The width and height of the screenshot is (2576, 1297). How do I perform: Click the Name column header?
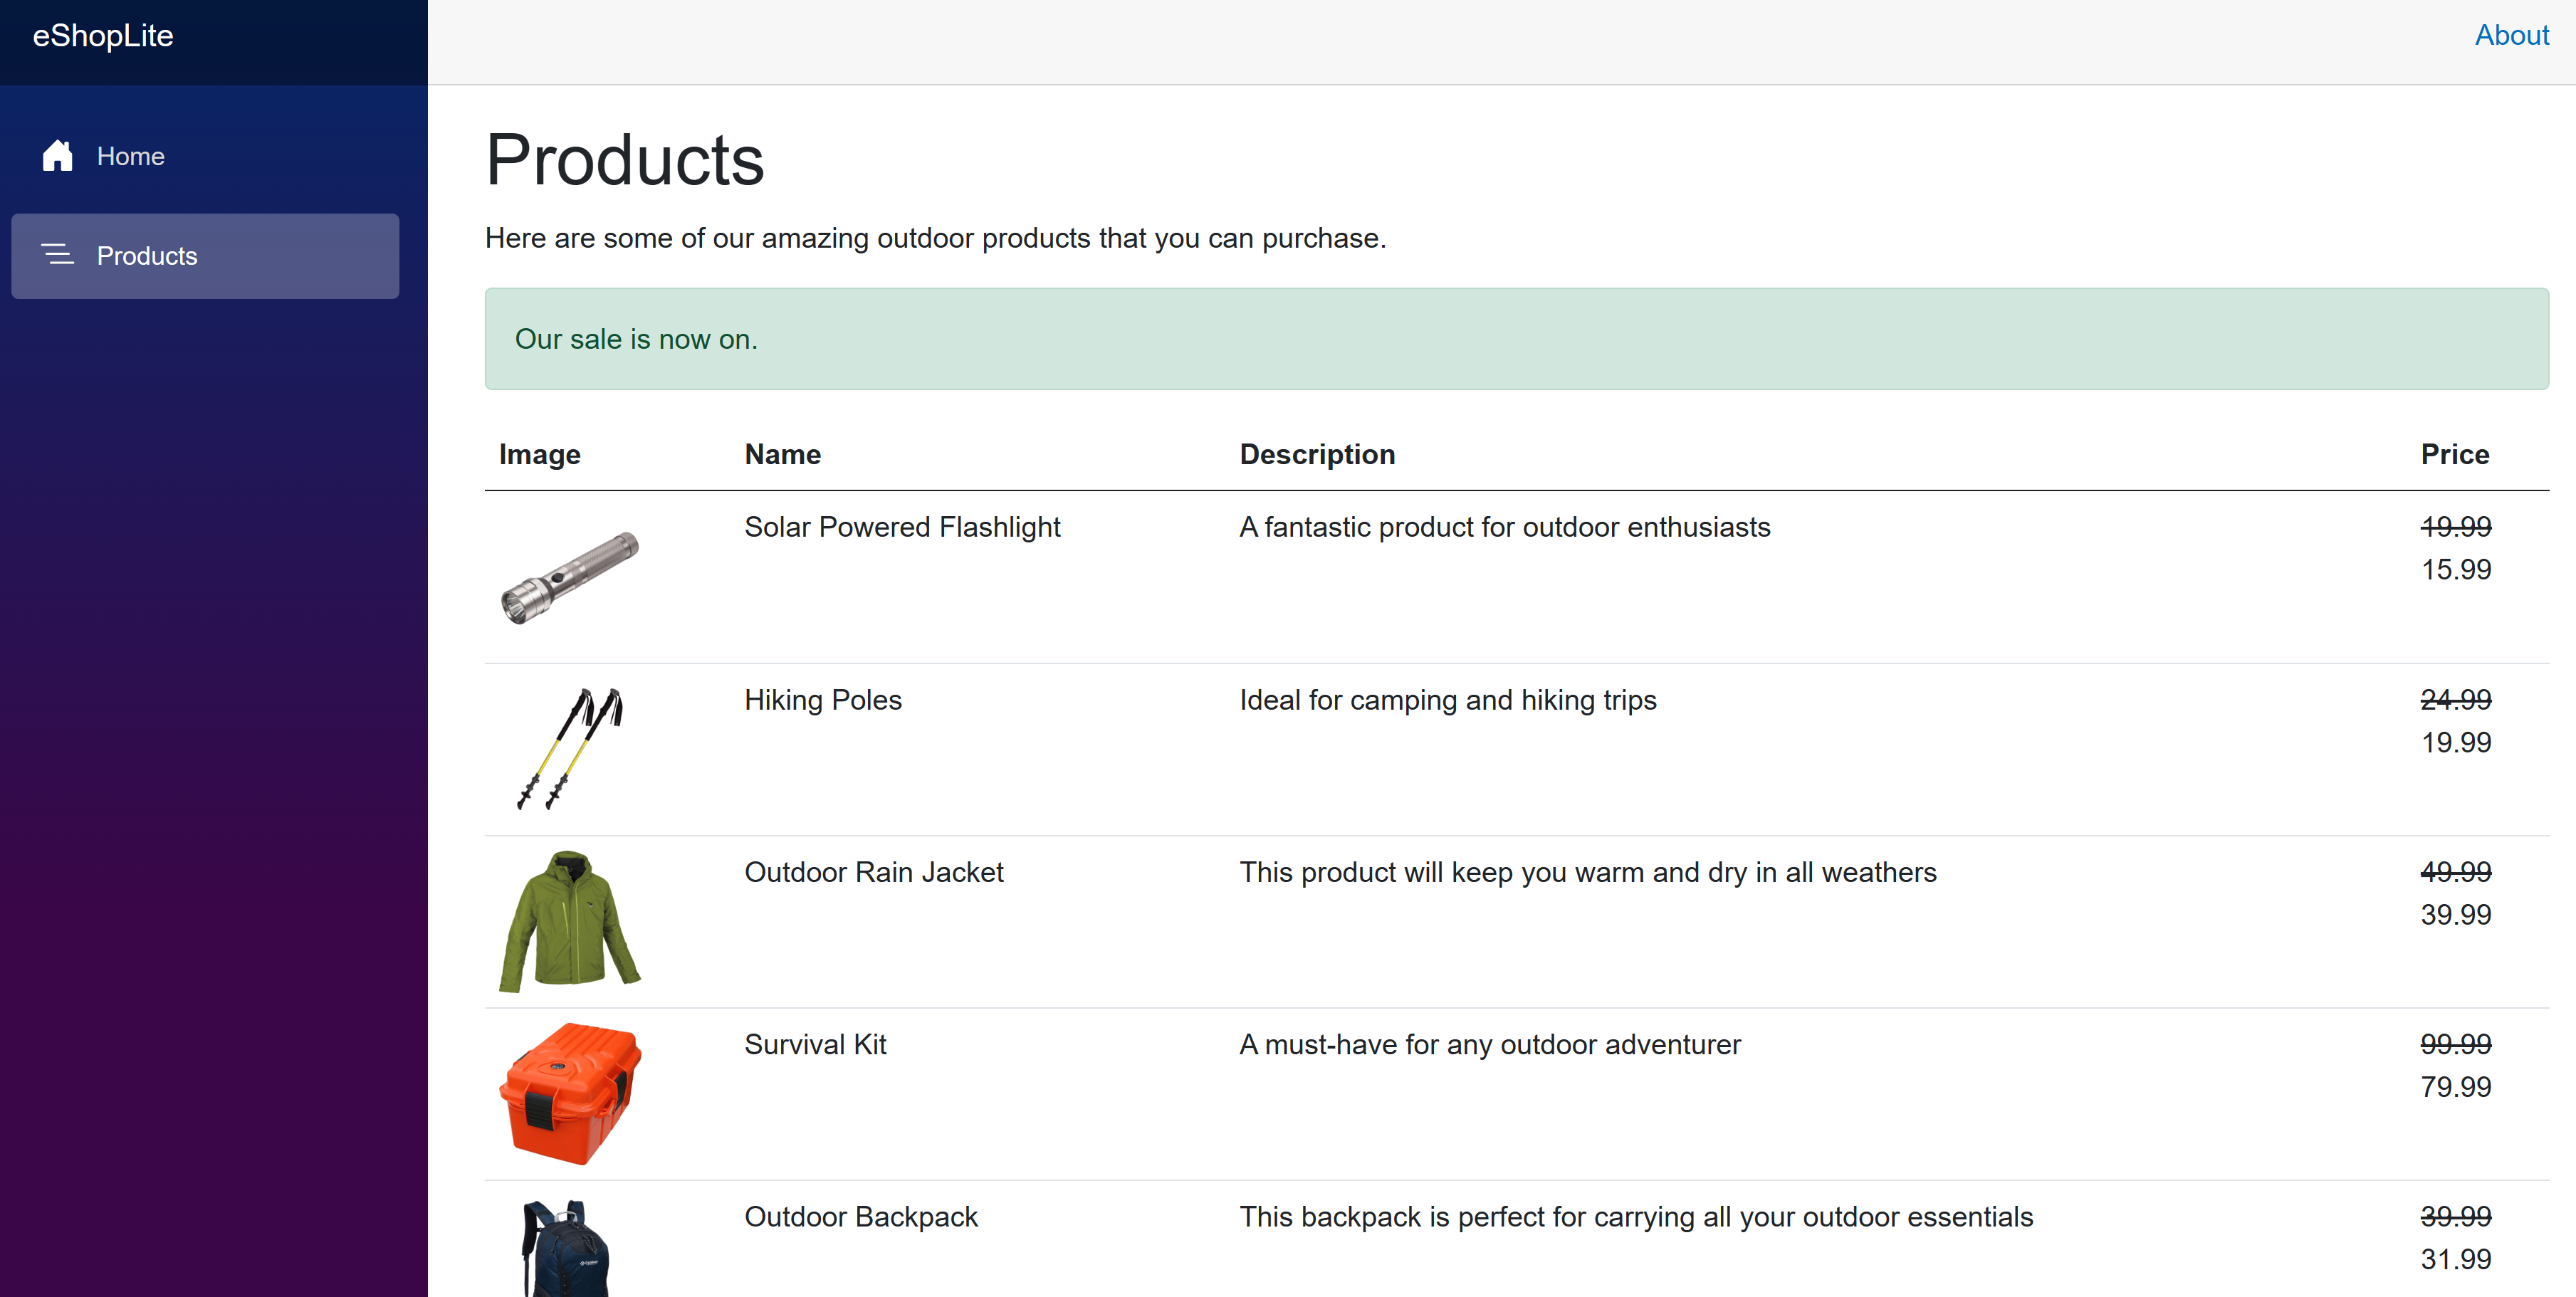coord(783,454)
